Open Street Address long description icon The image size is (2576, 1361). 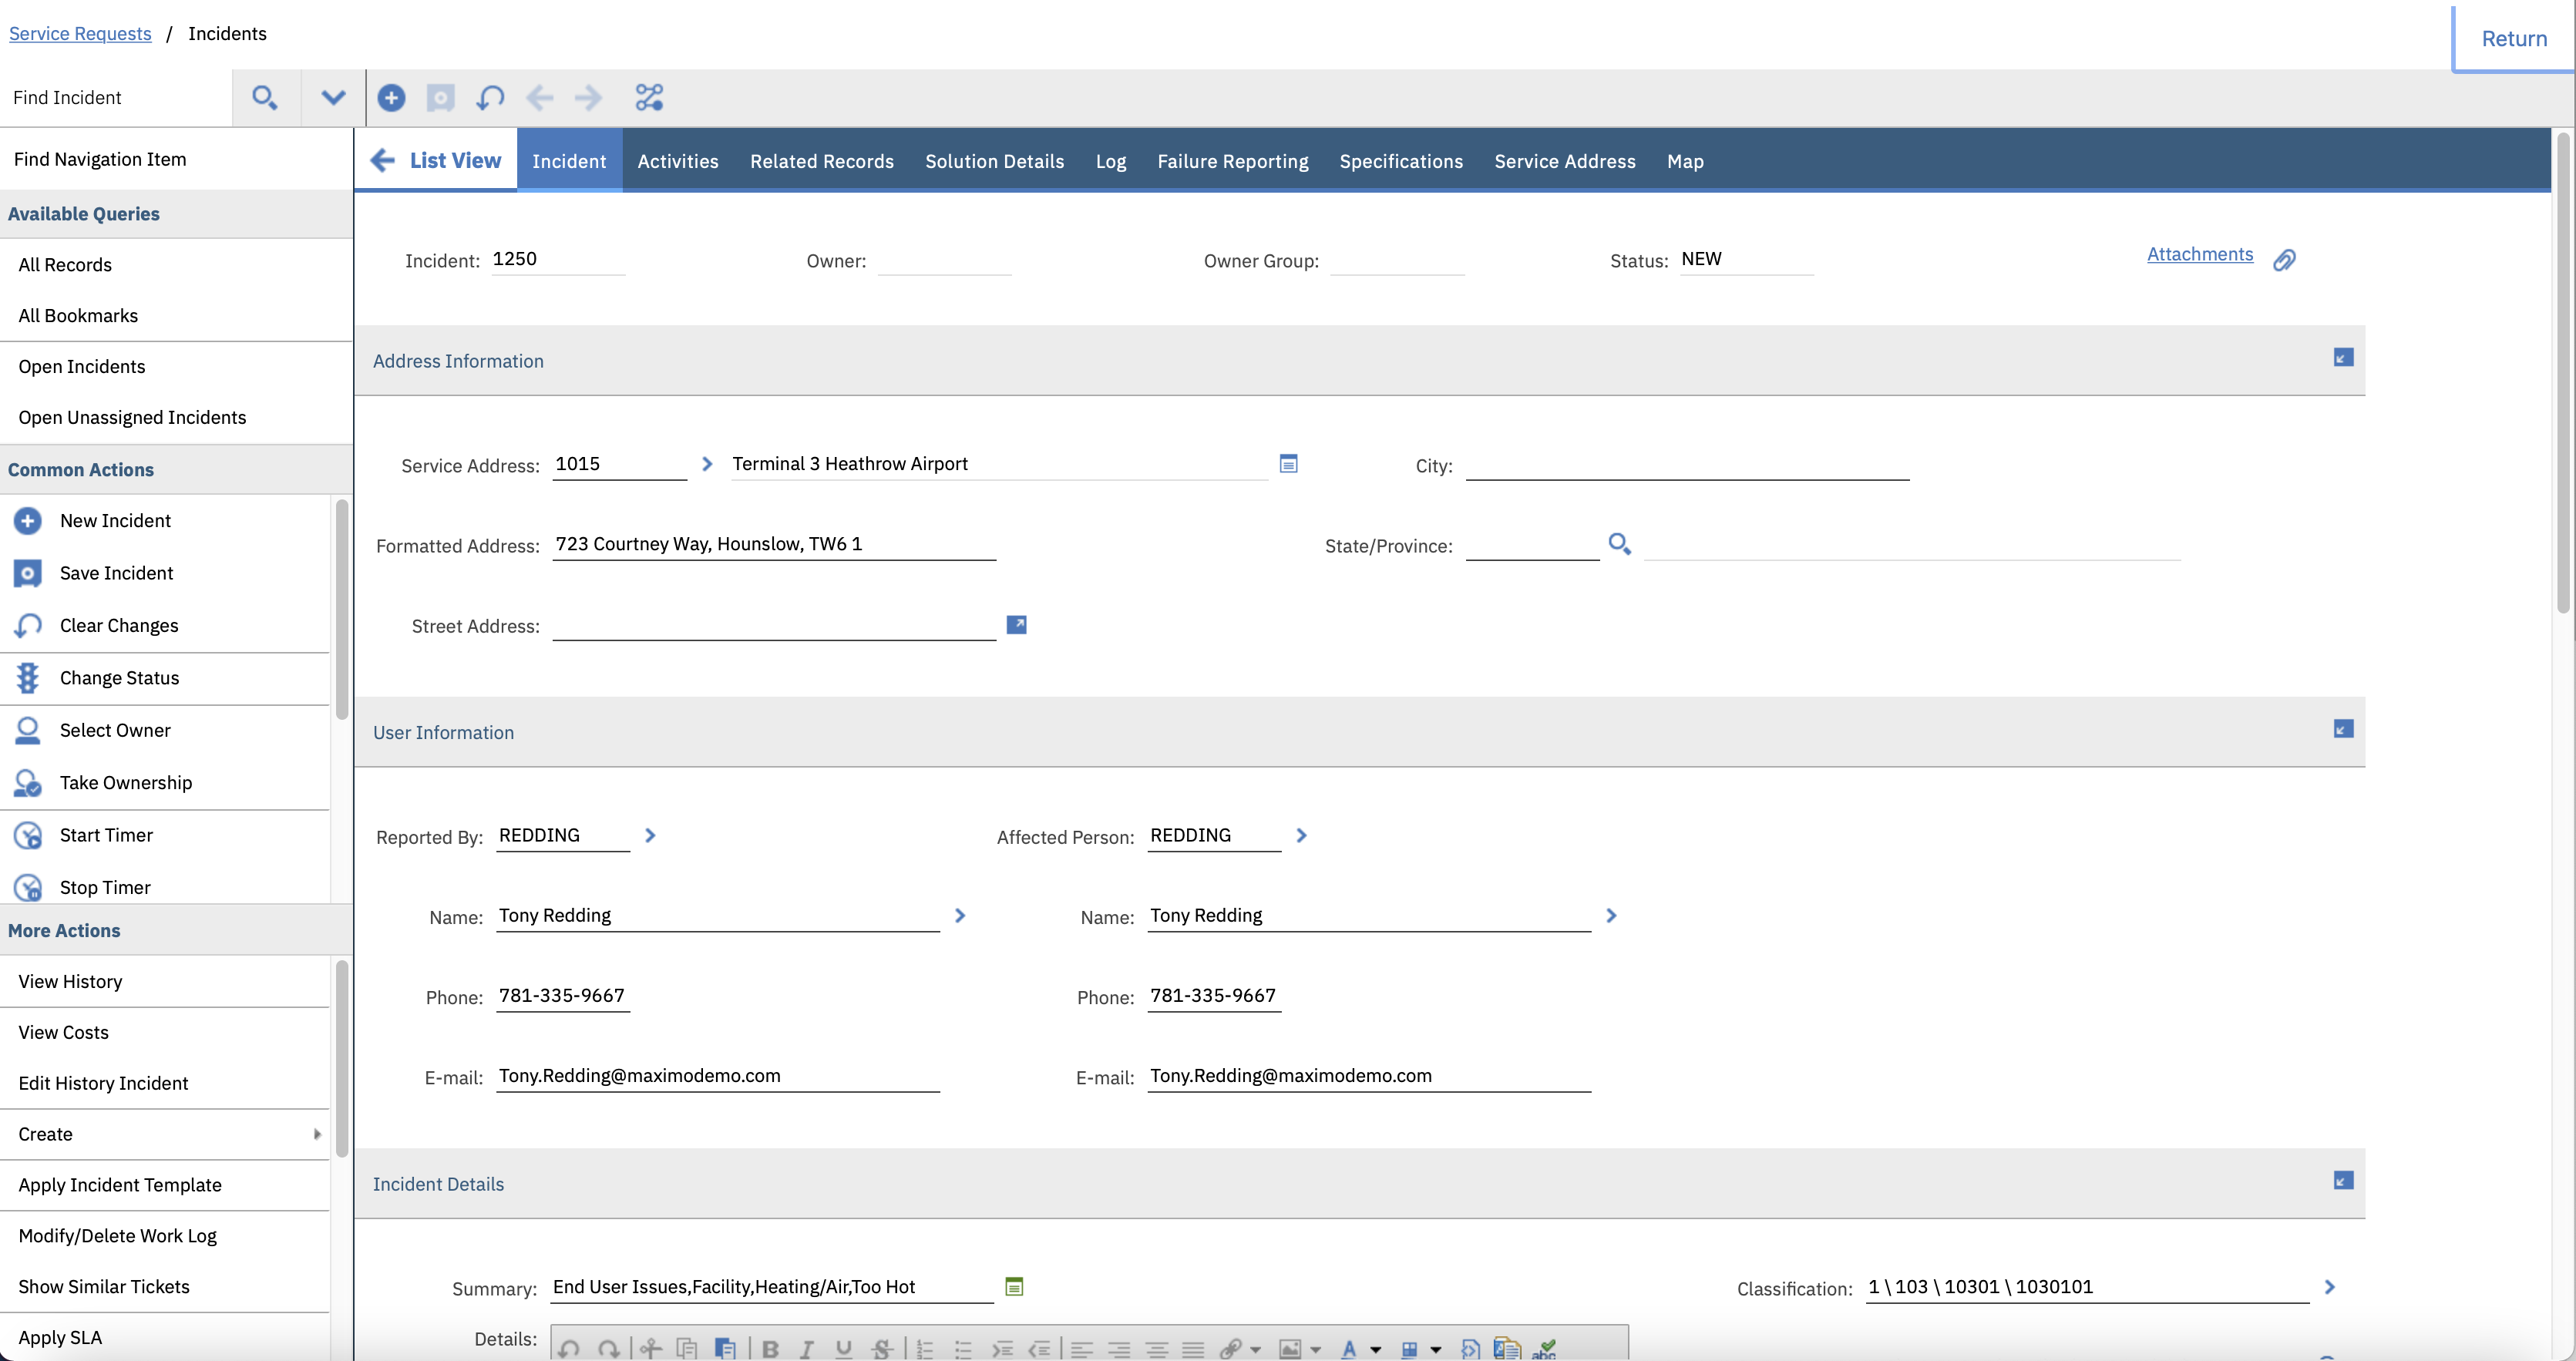[1016, 625]
